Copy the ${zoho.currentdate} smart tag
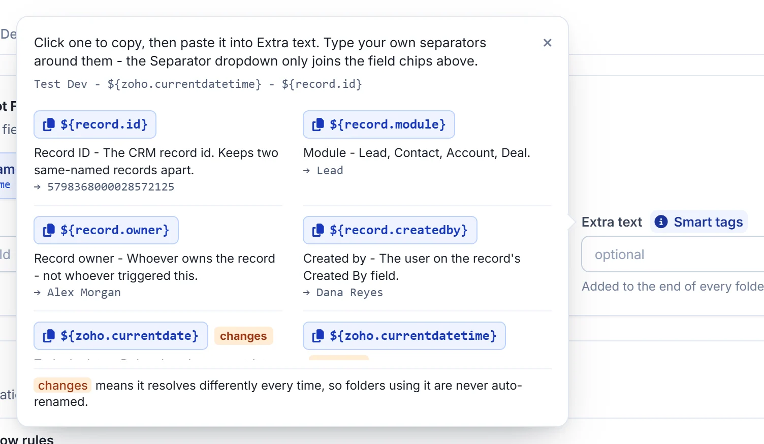This screenshot has width=764, height=444. coord(121,336)
